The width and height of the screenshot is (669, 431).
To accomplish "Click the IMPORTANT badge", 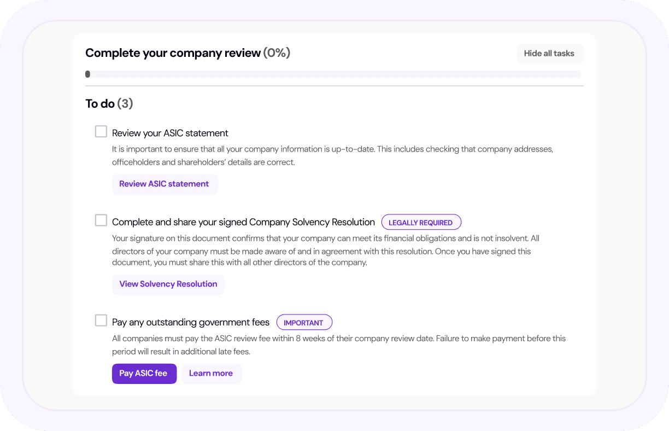I will click(x=304, y=323).
